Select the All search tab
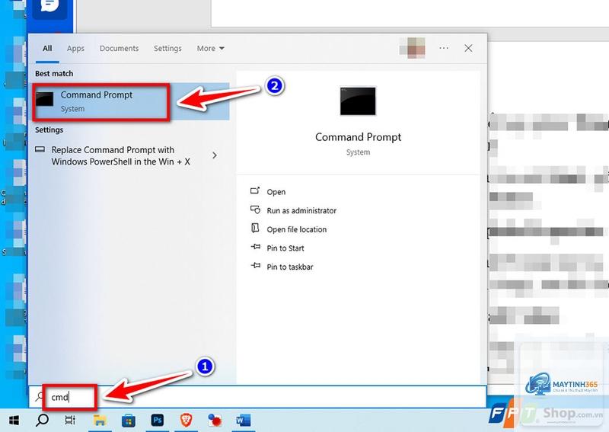The image size is (609, 432). point(47,49)
